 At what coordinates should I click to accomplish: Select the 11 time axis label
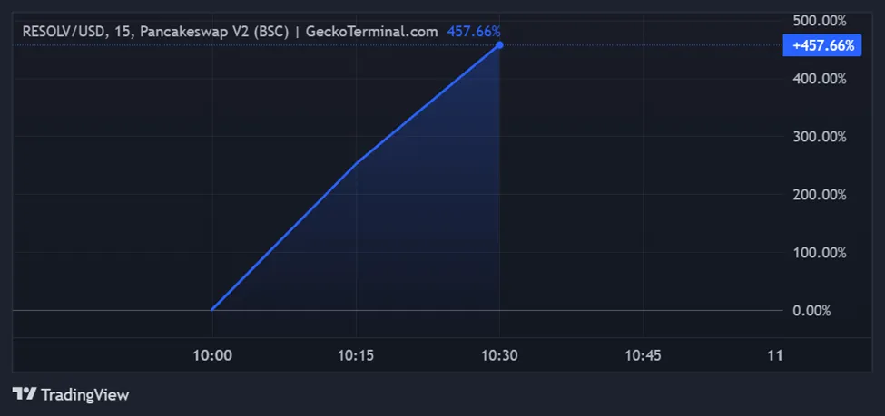coord(775,356)
